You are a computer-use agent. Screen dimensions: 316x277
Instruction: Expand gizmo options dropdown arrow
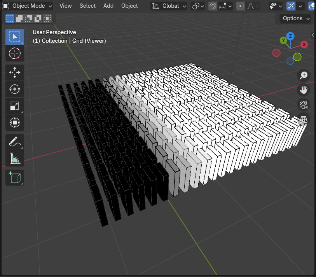(300, 6)
